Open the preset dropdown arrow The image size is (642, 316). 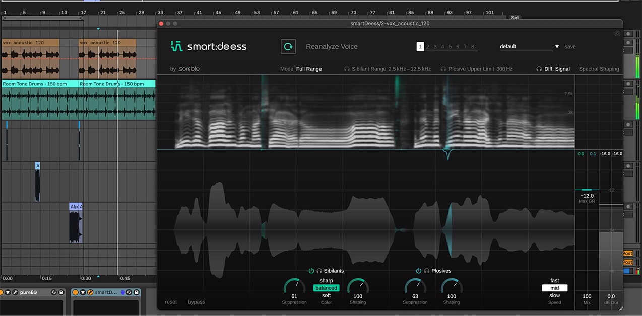tap(557, 46)
